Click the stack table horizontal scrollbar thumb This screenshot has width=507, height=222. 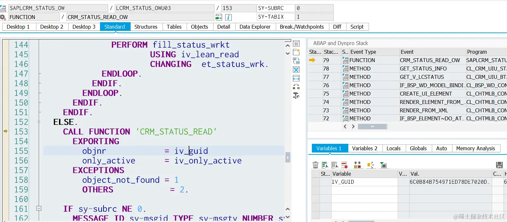[373, 126]
